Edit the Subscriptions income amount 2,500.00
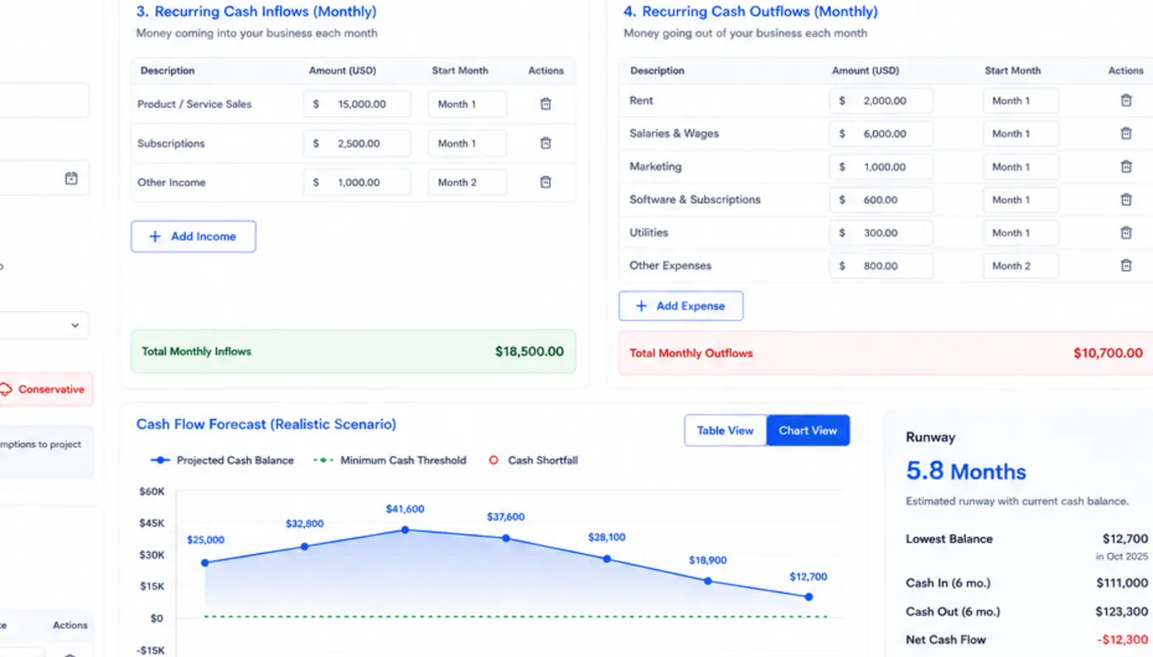This screenshot has width=1153, height=657. click(357, 143)
